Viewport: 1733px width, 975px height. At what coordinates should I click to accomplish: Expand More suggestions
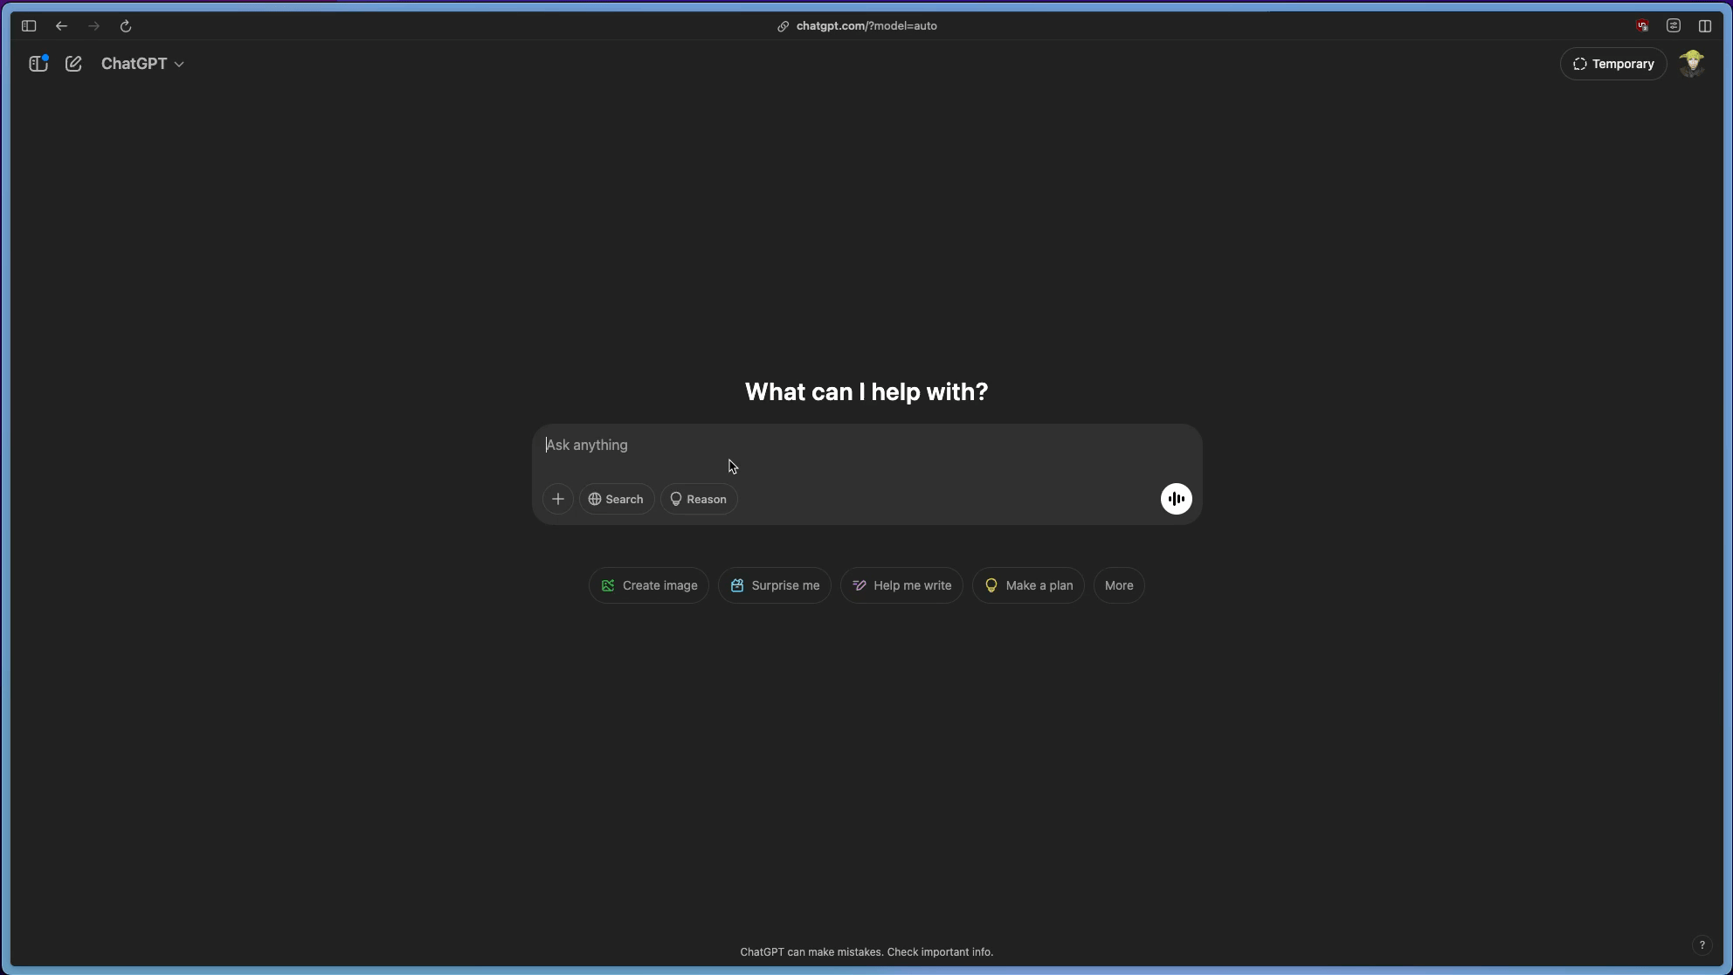coord(1119,585)
